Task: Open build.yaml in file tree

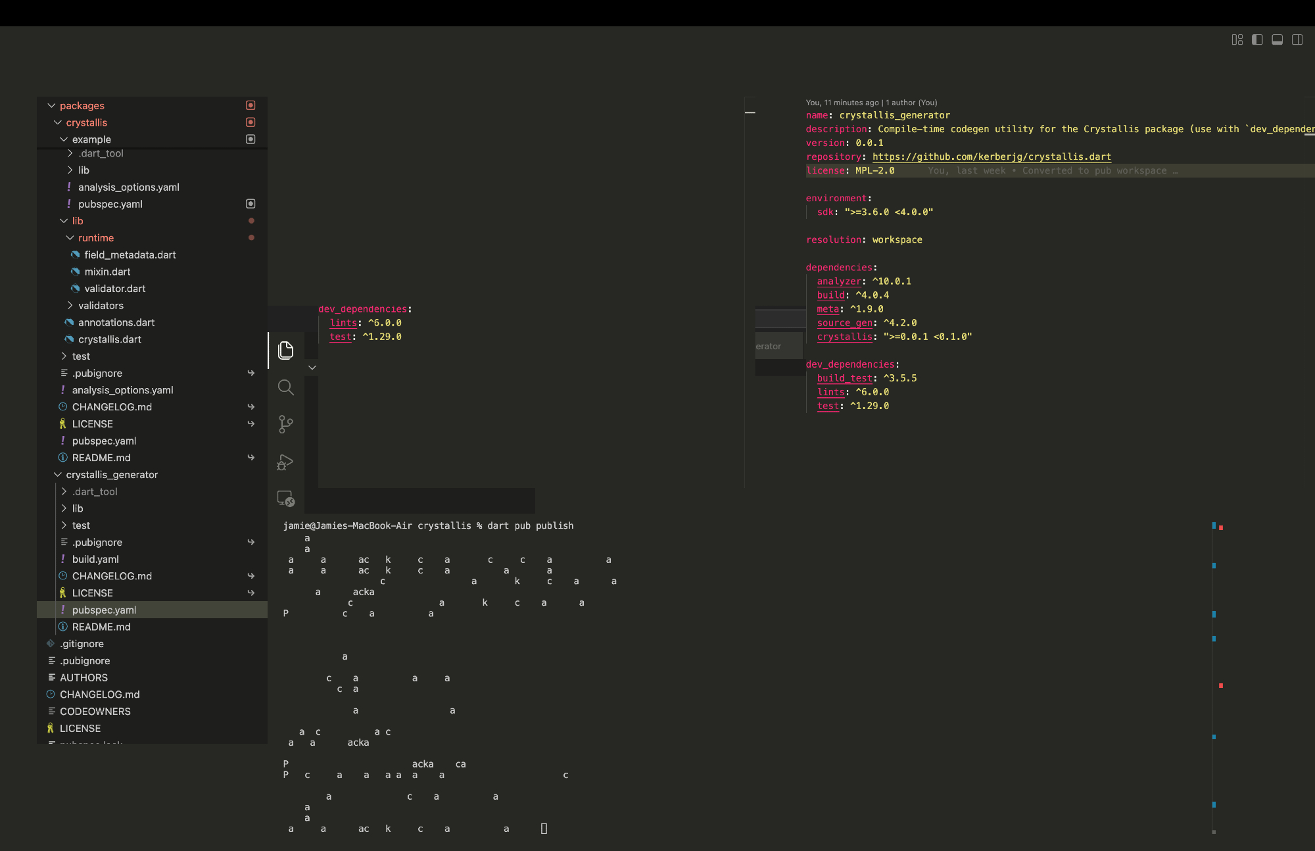Action: coord(95,559)
